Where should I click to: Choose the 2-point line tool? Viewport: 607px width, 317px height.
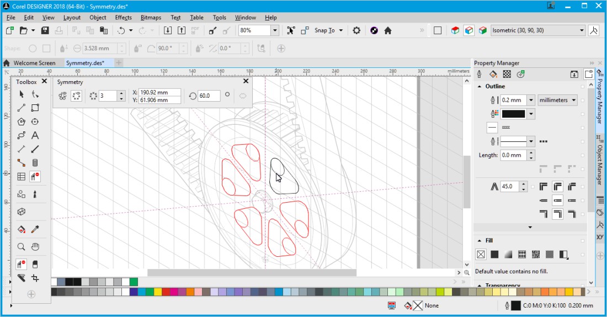[x=22, y=108]
